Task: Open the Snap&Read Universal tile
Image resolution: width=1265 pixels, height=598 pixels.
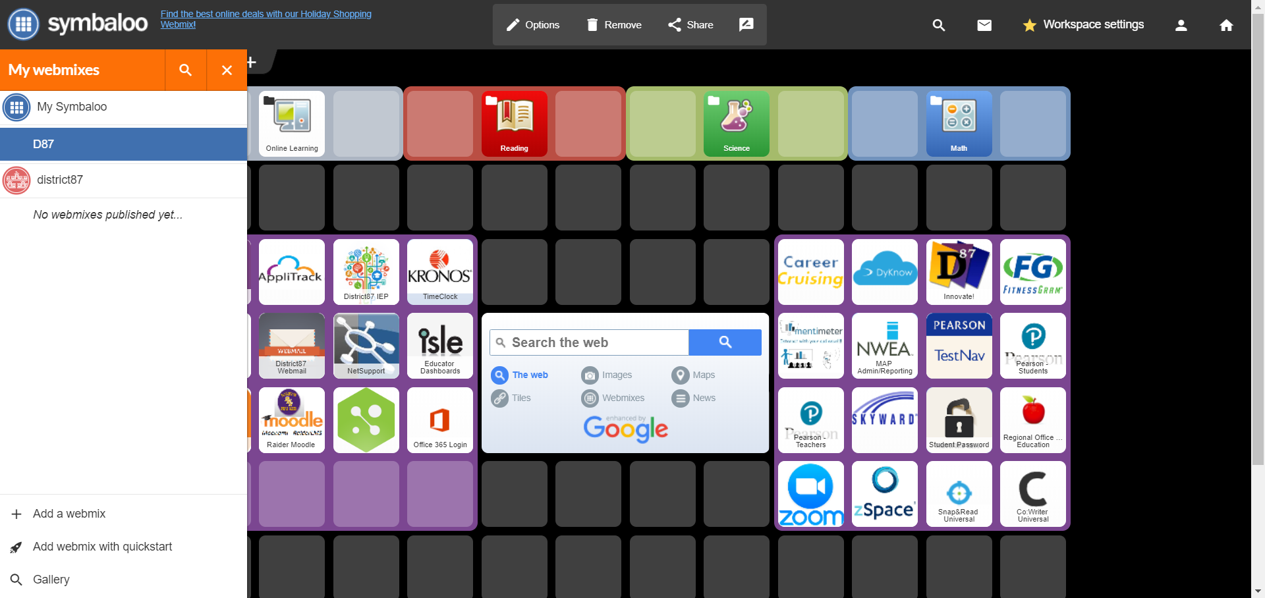Action: click(959, 494)
